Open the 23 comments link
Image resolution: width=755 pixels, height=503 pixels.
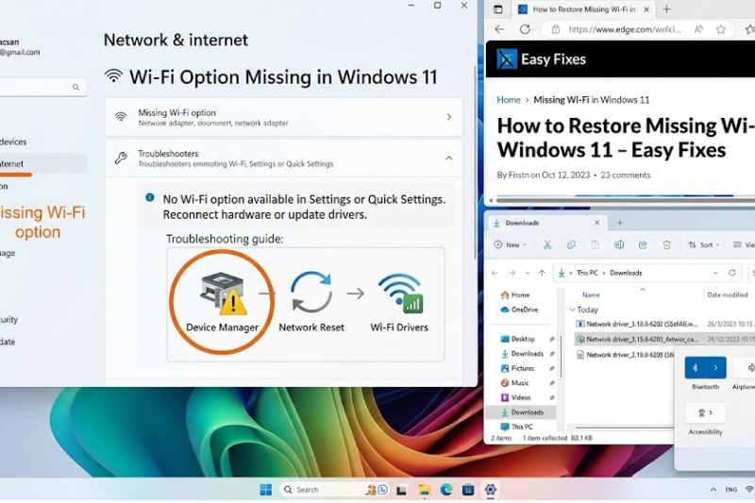[625, 175]
